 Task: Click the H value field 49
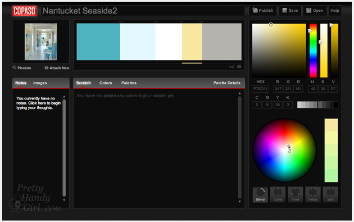pyautogui.click(x=313, y=89)
